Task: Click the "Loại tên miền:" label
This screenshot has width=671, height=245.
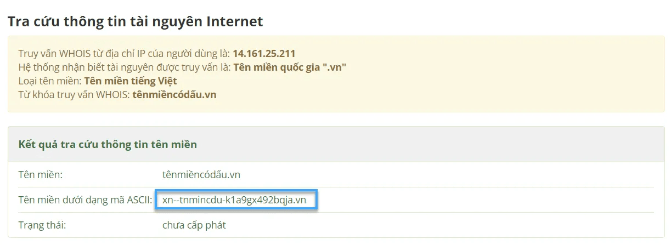Action: [50, 81]
